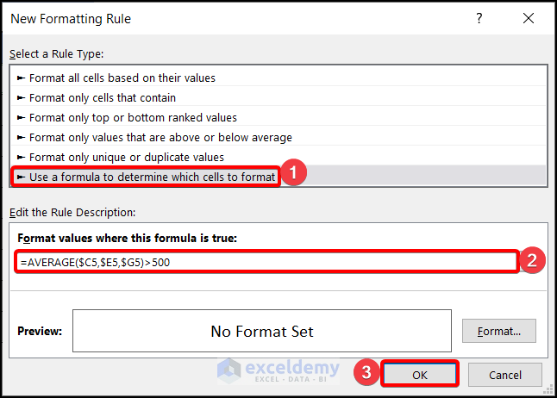Click the 'No Format Set' preview box
557x398 pixels.
coord(262,331)
